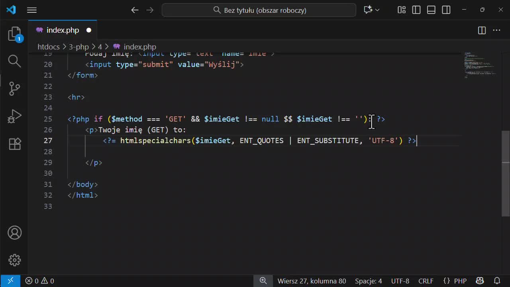Viewport: 510px width, 287px height.
Task: Split the editor to the right
Action: [x=482, y=30]
